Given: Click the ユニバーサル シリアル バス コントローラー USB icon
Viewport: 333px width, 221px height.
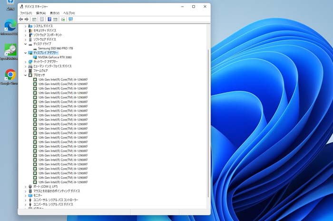Looking at the screenshot, I should tap(30, 200).
